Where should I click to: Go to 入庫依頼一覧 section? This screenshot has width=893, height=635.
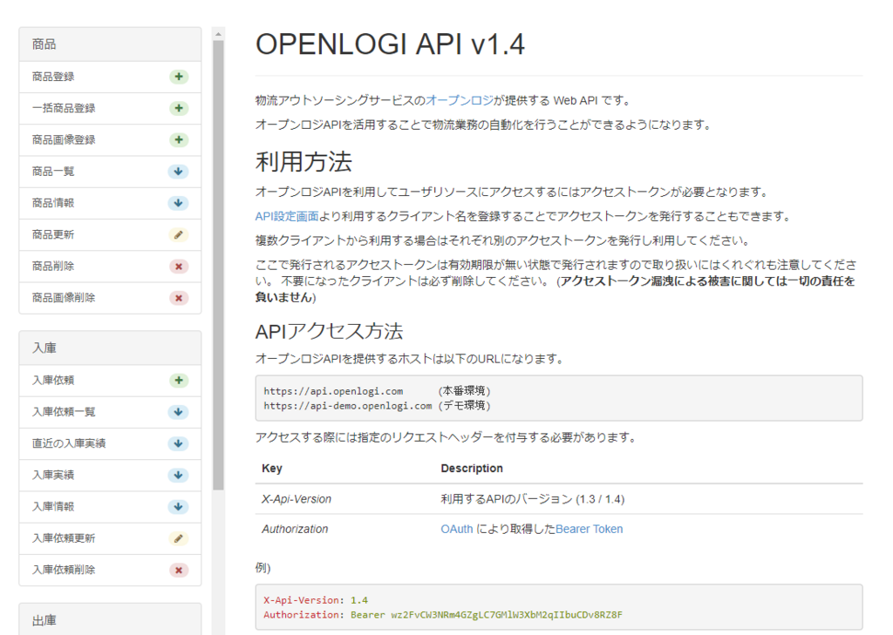pos(110,412)
